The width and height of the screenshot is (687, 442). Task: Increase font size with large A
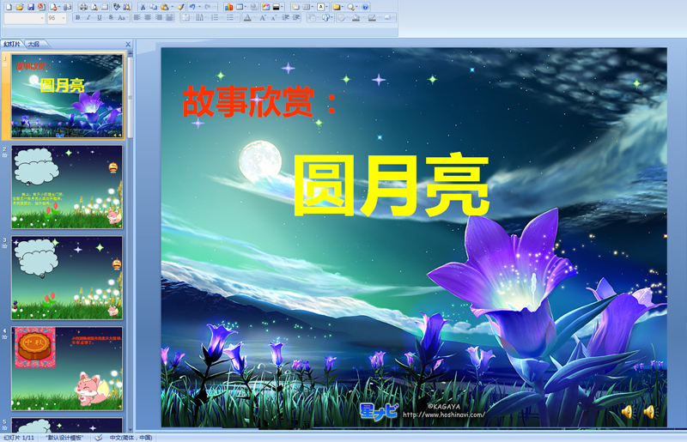(263, 17)
